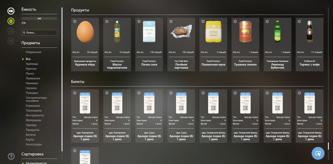Show info for Куриное яйцо card
Screen dimensions: 333x164
(74, 21)
